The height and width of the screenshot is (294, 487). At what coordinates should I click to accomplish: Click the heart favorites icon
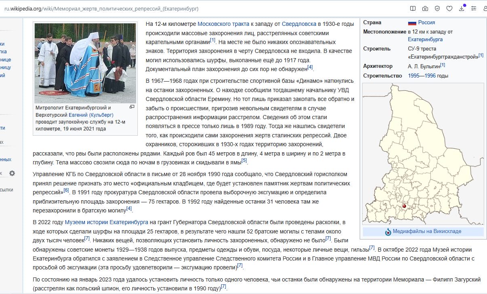point(449,8)
